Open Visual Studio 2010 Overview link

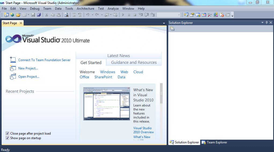[144, 130]
